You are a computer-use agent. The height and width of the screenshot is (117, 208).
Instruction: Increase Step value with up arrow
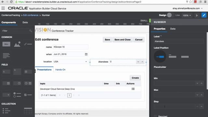[x=201, y=107]
